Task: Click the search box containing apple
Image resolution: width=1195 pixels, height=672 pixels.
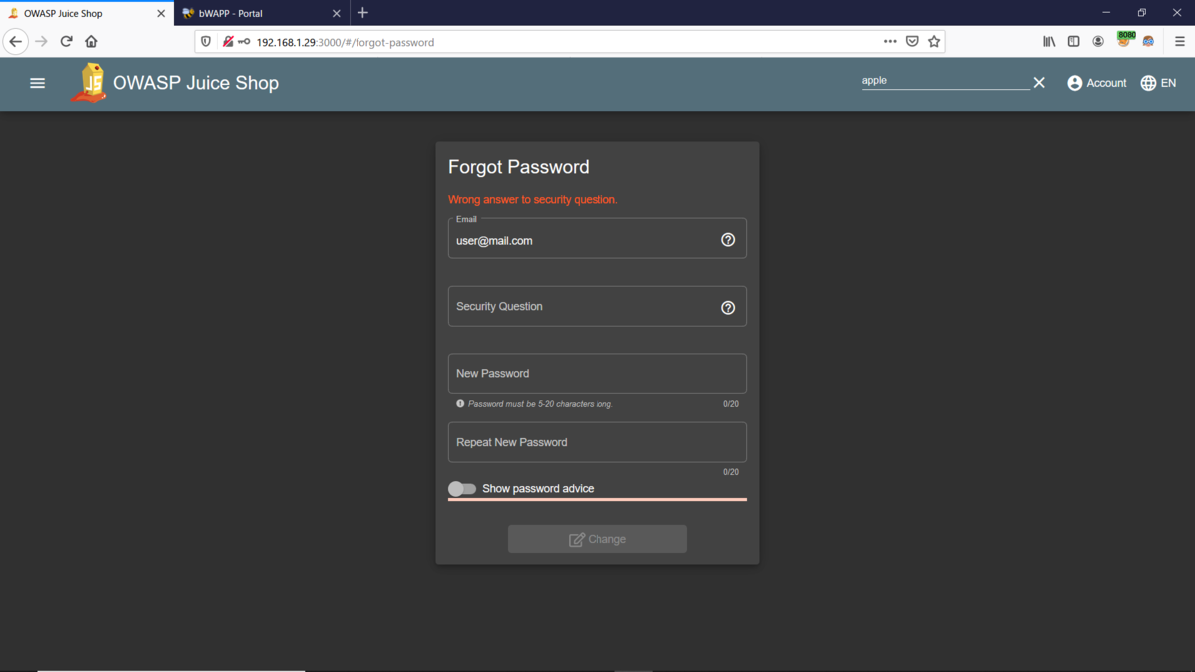Action: pyautogui.click(x=945, y=80)
